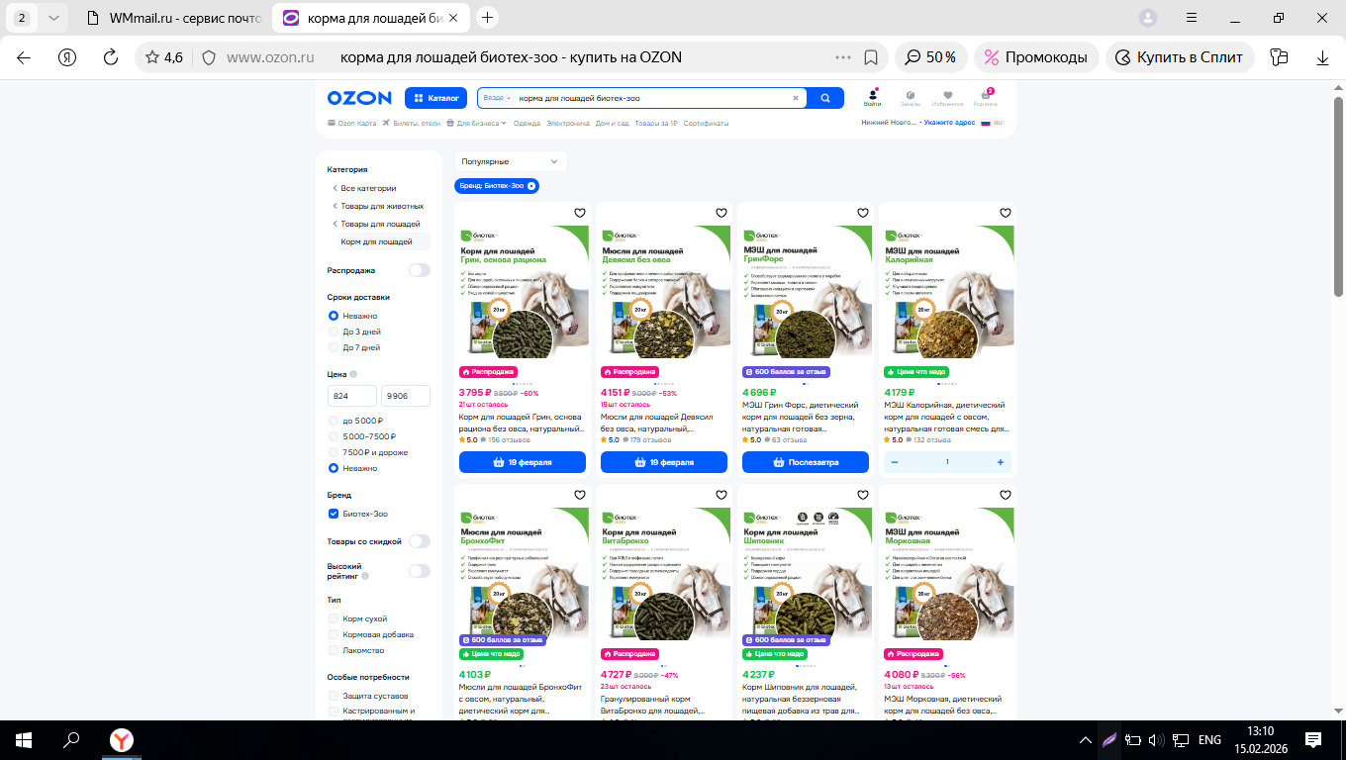Select the 5000–7500 ₽ price option
Screen dimensions: 1346x760
click(x=334, y=436)
